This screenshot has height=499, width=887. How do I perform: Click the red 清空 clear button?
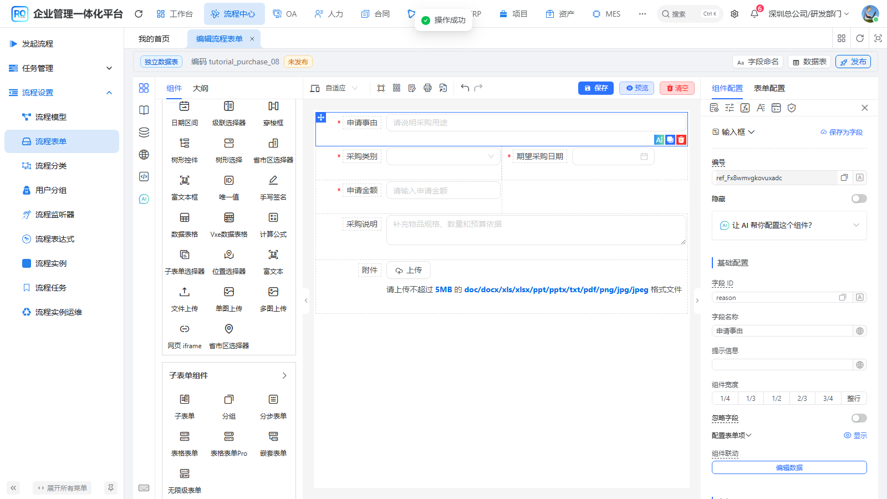[x=677, y=88]
